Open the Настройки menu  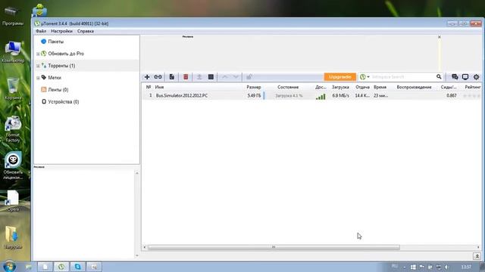coord(61,31)
